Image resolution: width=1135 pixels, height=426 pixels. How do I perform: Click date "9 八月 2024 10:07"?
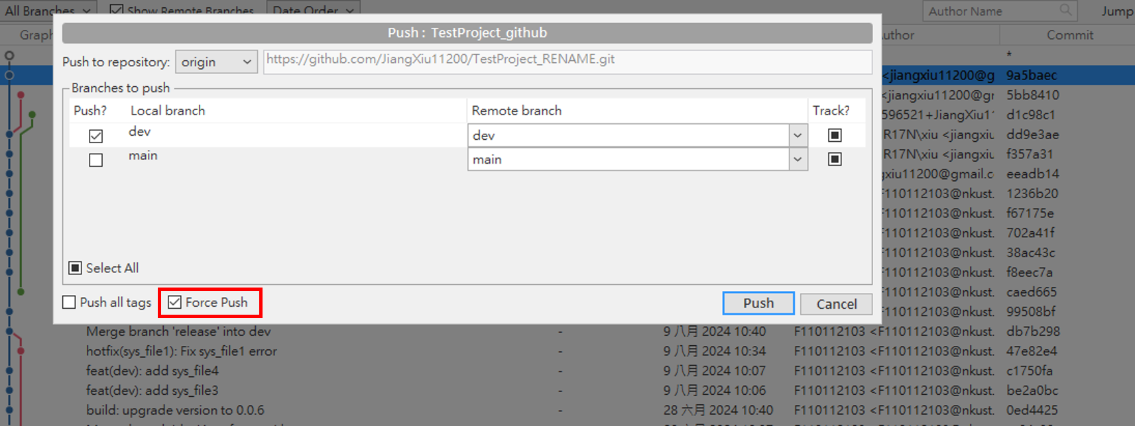[x=715, y=371]
